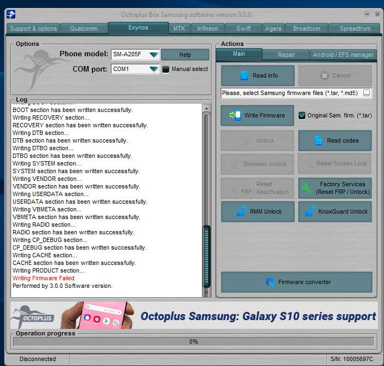
Task: Click the Reset Screen Lock button
Action: (x=334, y=163)
